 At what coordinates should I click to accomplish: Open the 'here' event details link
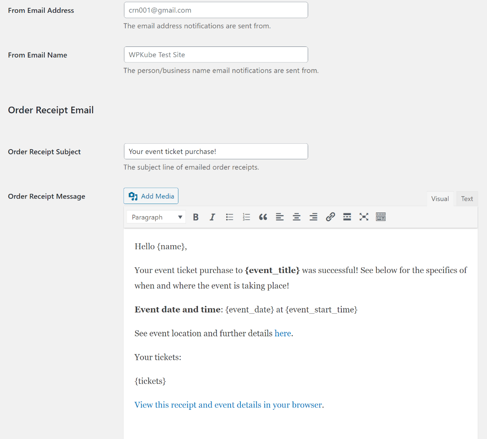283,333
